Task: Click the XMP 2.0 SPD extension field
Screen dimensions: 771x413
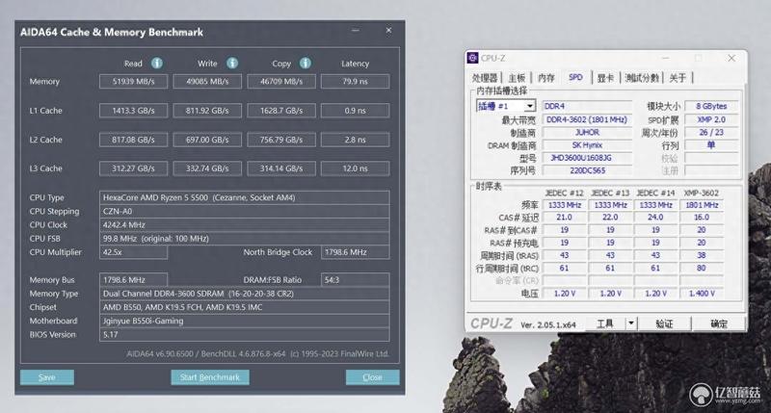Action: click(x=711, y=119)
